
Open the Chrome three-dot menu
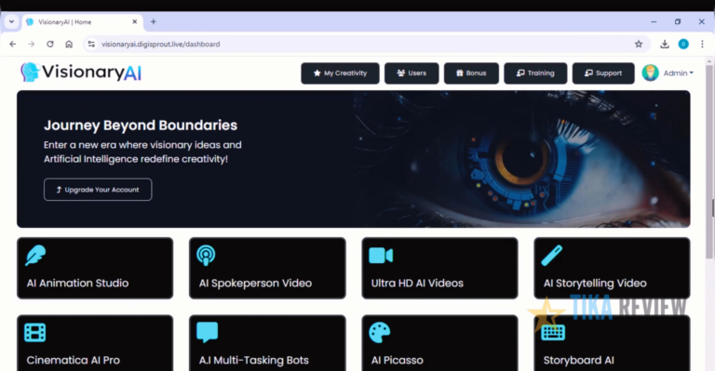click(x=702, y=44)
